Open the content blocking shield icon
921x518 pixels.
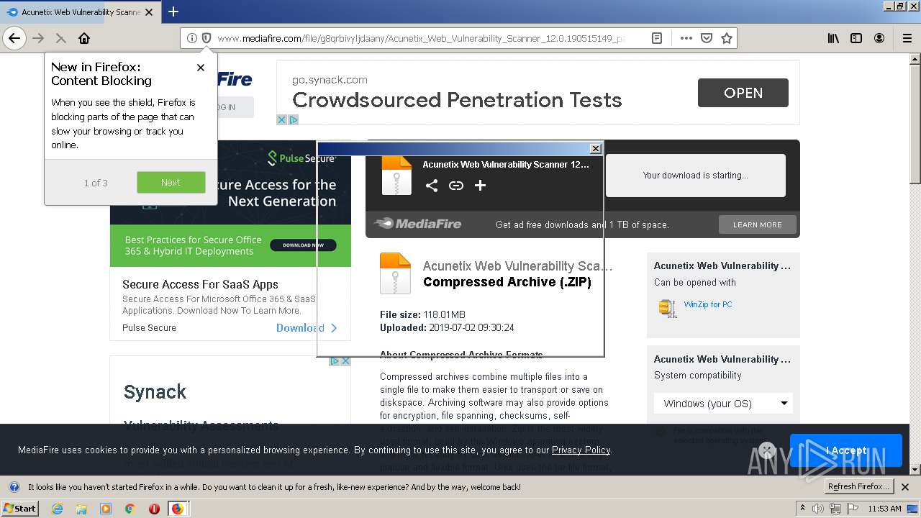click(207, 38)
